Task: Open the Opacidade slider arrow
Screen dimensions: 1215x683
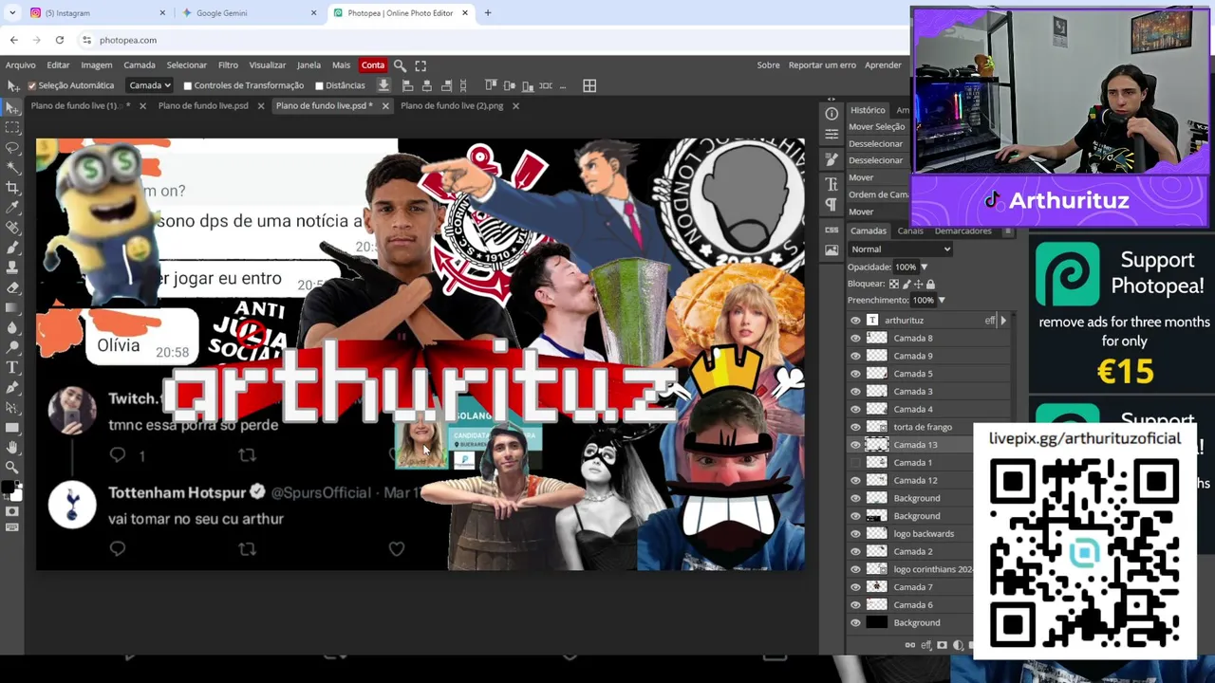Action: tap(924, 268)
